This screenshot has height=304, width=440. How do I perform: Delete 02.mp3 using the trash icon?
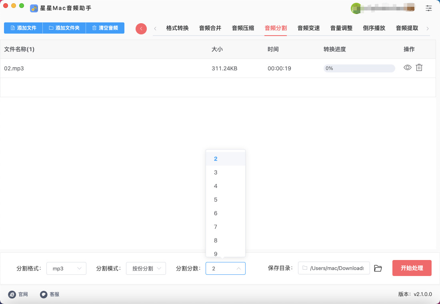pyautogui.click(x=419, y=68)
